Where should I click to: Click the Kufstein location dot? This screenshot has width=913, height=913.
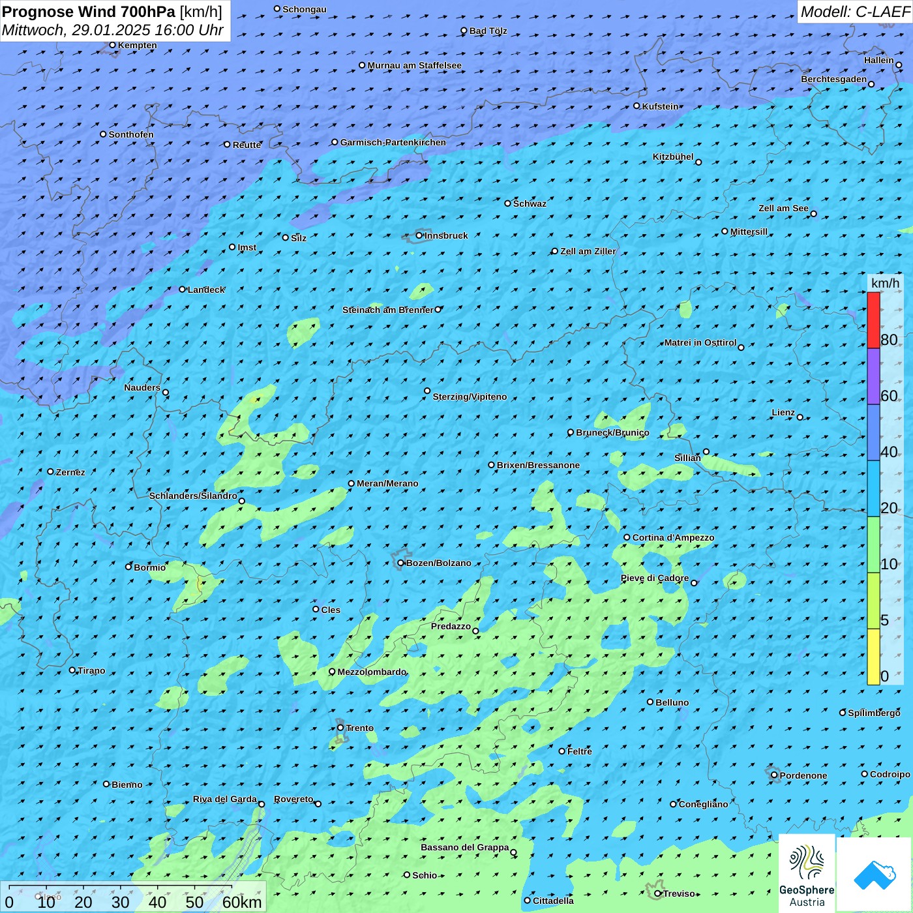pos(637,106)
